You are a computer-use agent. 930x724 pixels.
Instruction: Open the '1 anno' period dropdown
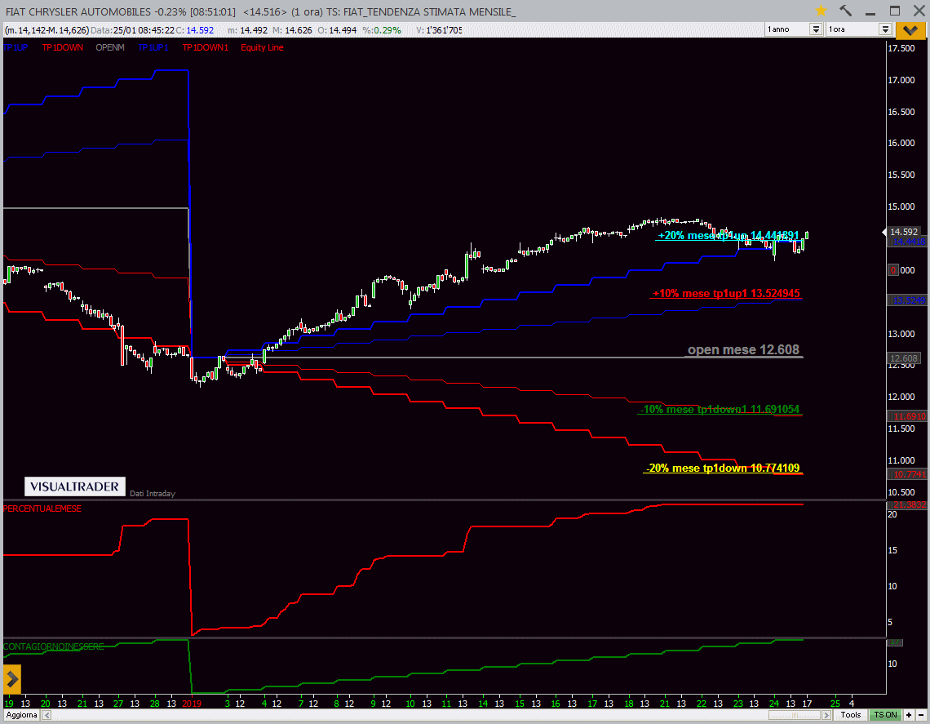[x=816, y=29]
